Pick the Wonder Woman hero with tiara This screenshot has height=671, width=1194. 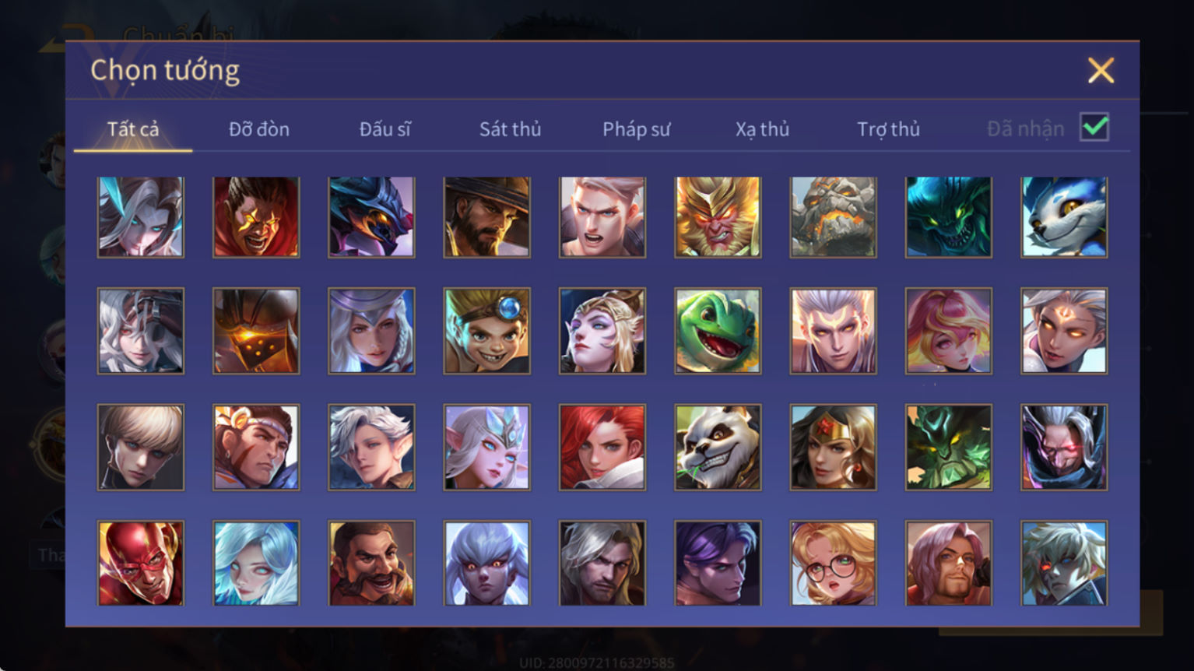(x=833, y=447)
